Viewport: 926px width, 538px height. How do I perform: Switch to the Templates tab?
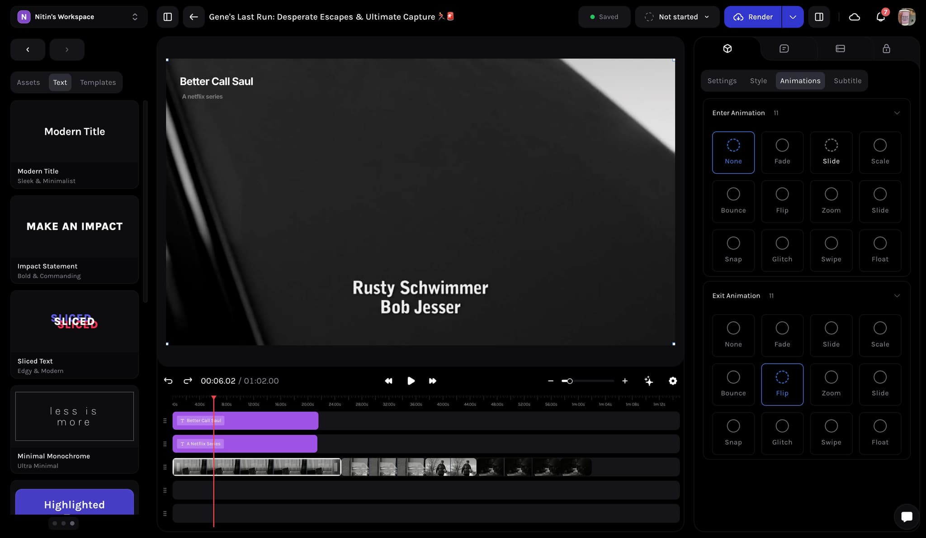[98, 82]
